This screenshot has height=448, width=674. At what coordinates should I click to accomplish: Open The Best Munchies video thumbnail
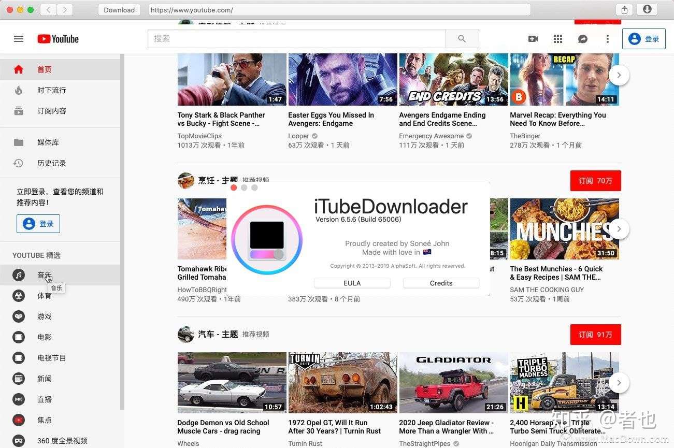coord(565,229)
